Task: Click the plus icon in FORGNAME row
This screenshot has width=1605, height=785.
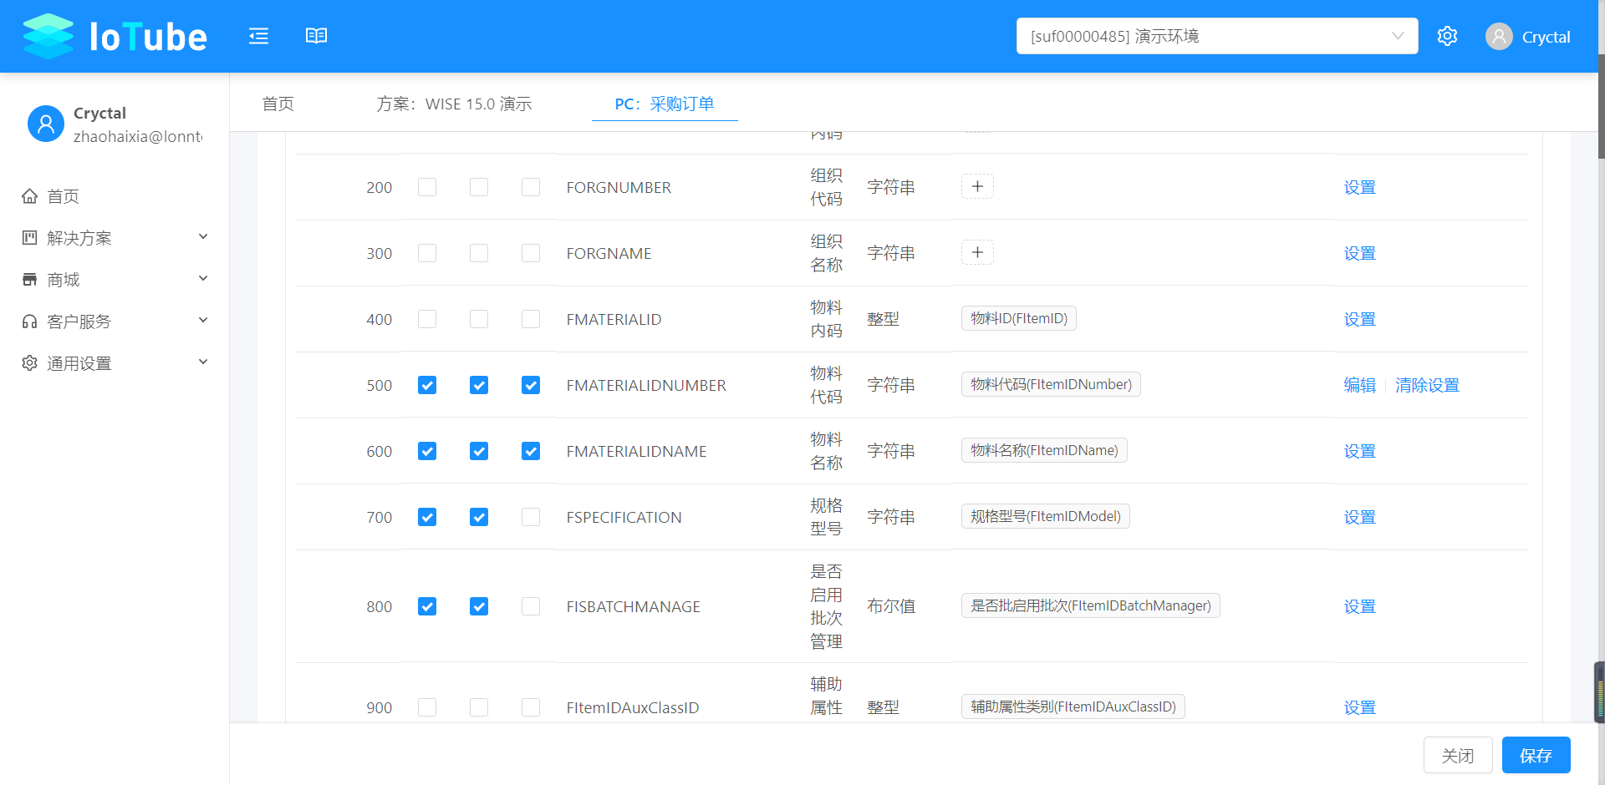Action: click(x=977, y=252)
